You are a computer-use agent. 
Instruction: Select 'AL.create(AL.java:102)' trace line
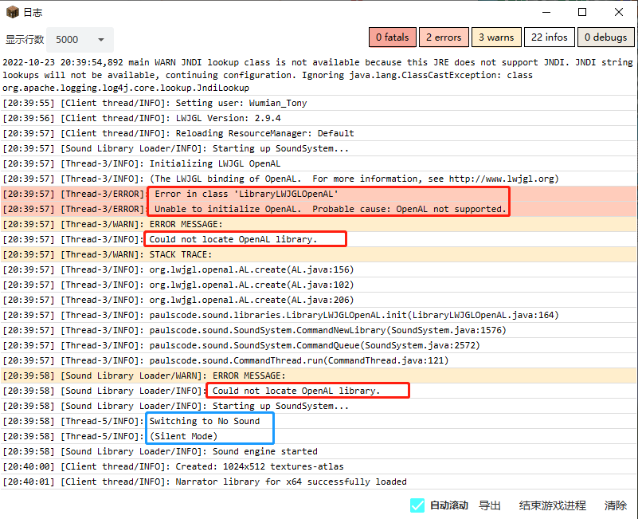[x=319, y=285]
